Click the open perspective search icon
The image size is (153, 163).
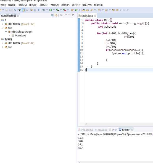20,10
